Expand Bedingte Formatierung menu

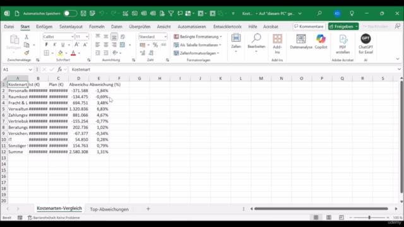(x=198, y=37)
